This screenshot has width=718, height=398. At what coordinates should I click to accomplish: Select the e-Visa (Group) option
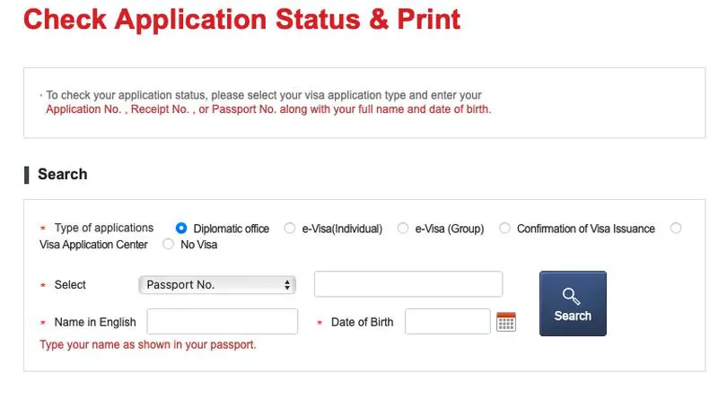pos(403,229)
